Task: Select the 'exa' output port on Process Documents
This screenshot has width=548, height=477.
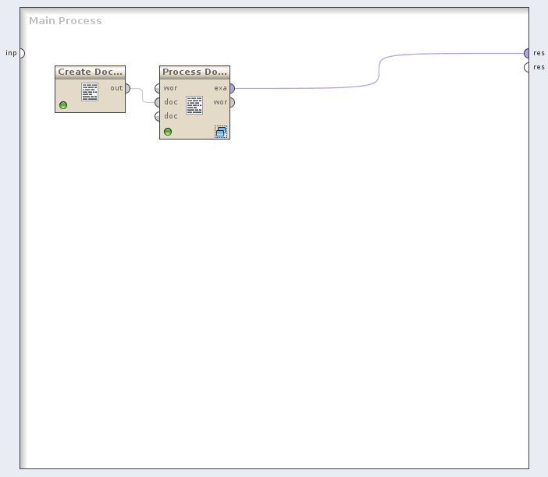Action: point(231,88)
